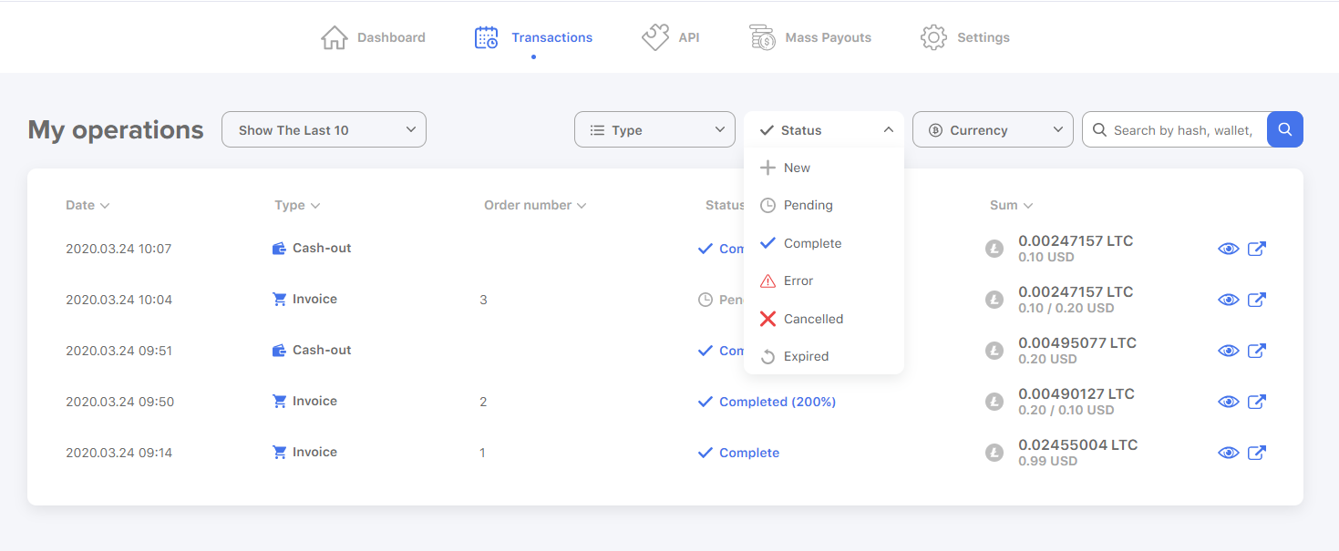The image size is (1339, 551).
Task: Click order number 2 cell
Action: pyautogui.click(x=483, y=402)
